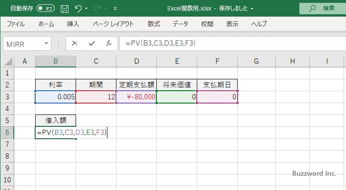Image resolution: width=346 pixels, height=190 pixels.
Task: Click cell containing 12
Action: [96, 97]
